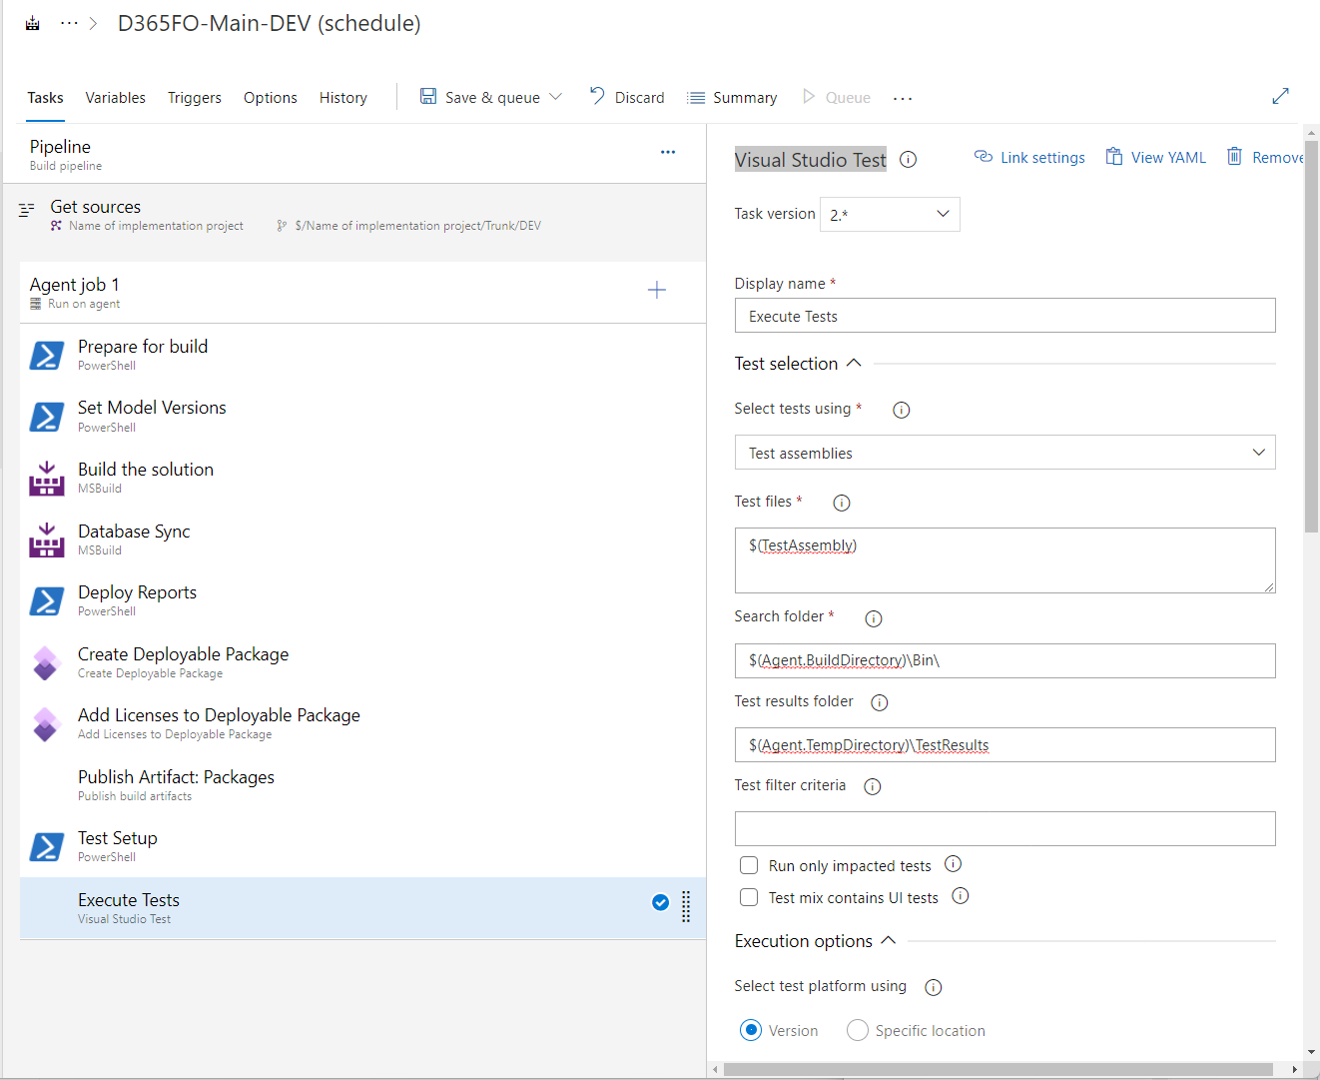Open the Pipeline ellipsis more options
Viewport: 1320px width, 1080px height.
pyautogui.click(x=668, y=152)
